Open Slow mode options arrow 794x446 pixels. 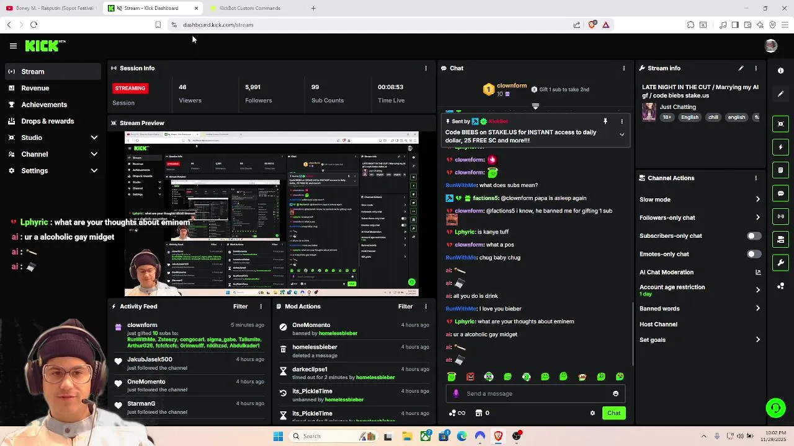tap(757, 199)
